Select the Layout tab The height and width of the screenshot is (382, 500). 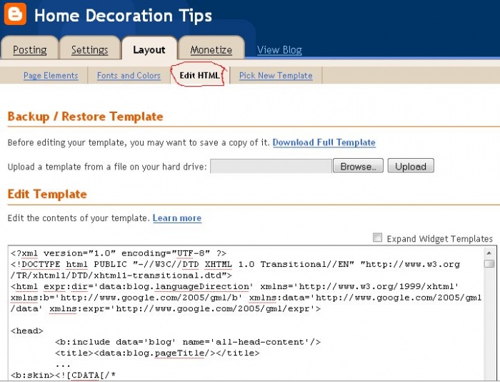tap(149, 49)
